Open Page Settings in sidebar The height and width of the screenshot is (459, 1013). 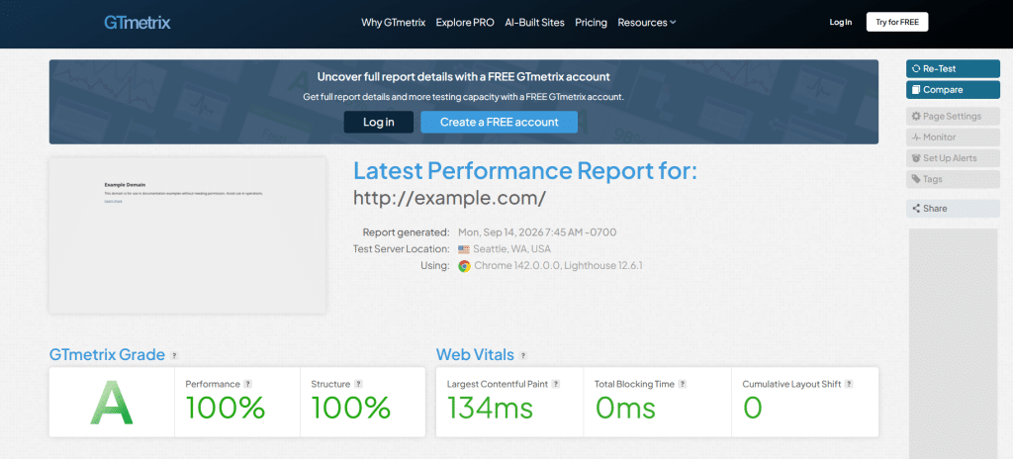(x=953, y=117)
